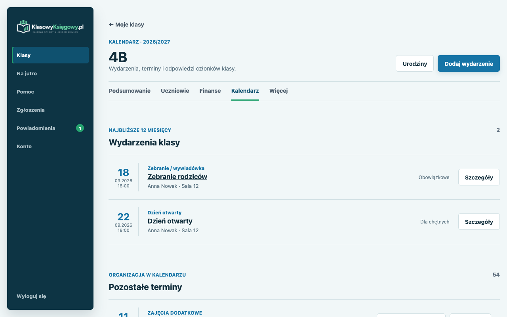The width and height of the screenshot is (507, 317).
Task: Open Powiadomienia sidebar item
Action: coord(50,128)
